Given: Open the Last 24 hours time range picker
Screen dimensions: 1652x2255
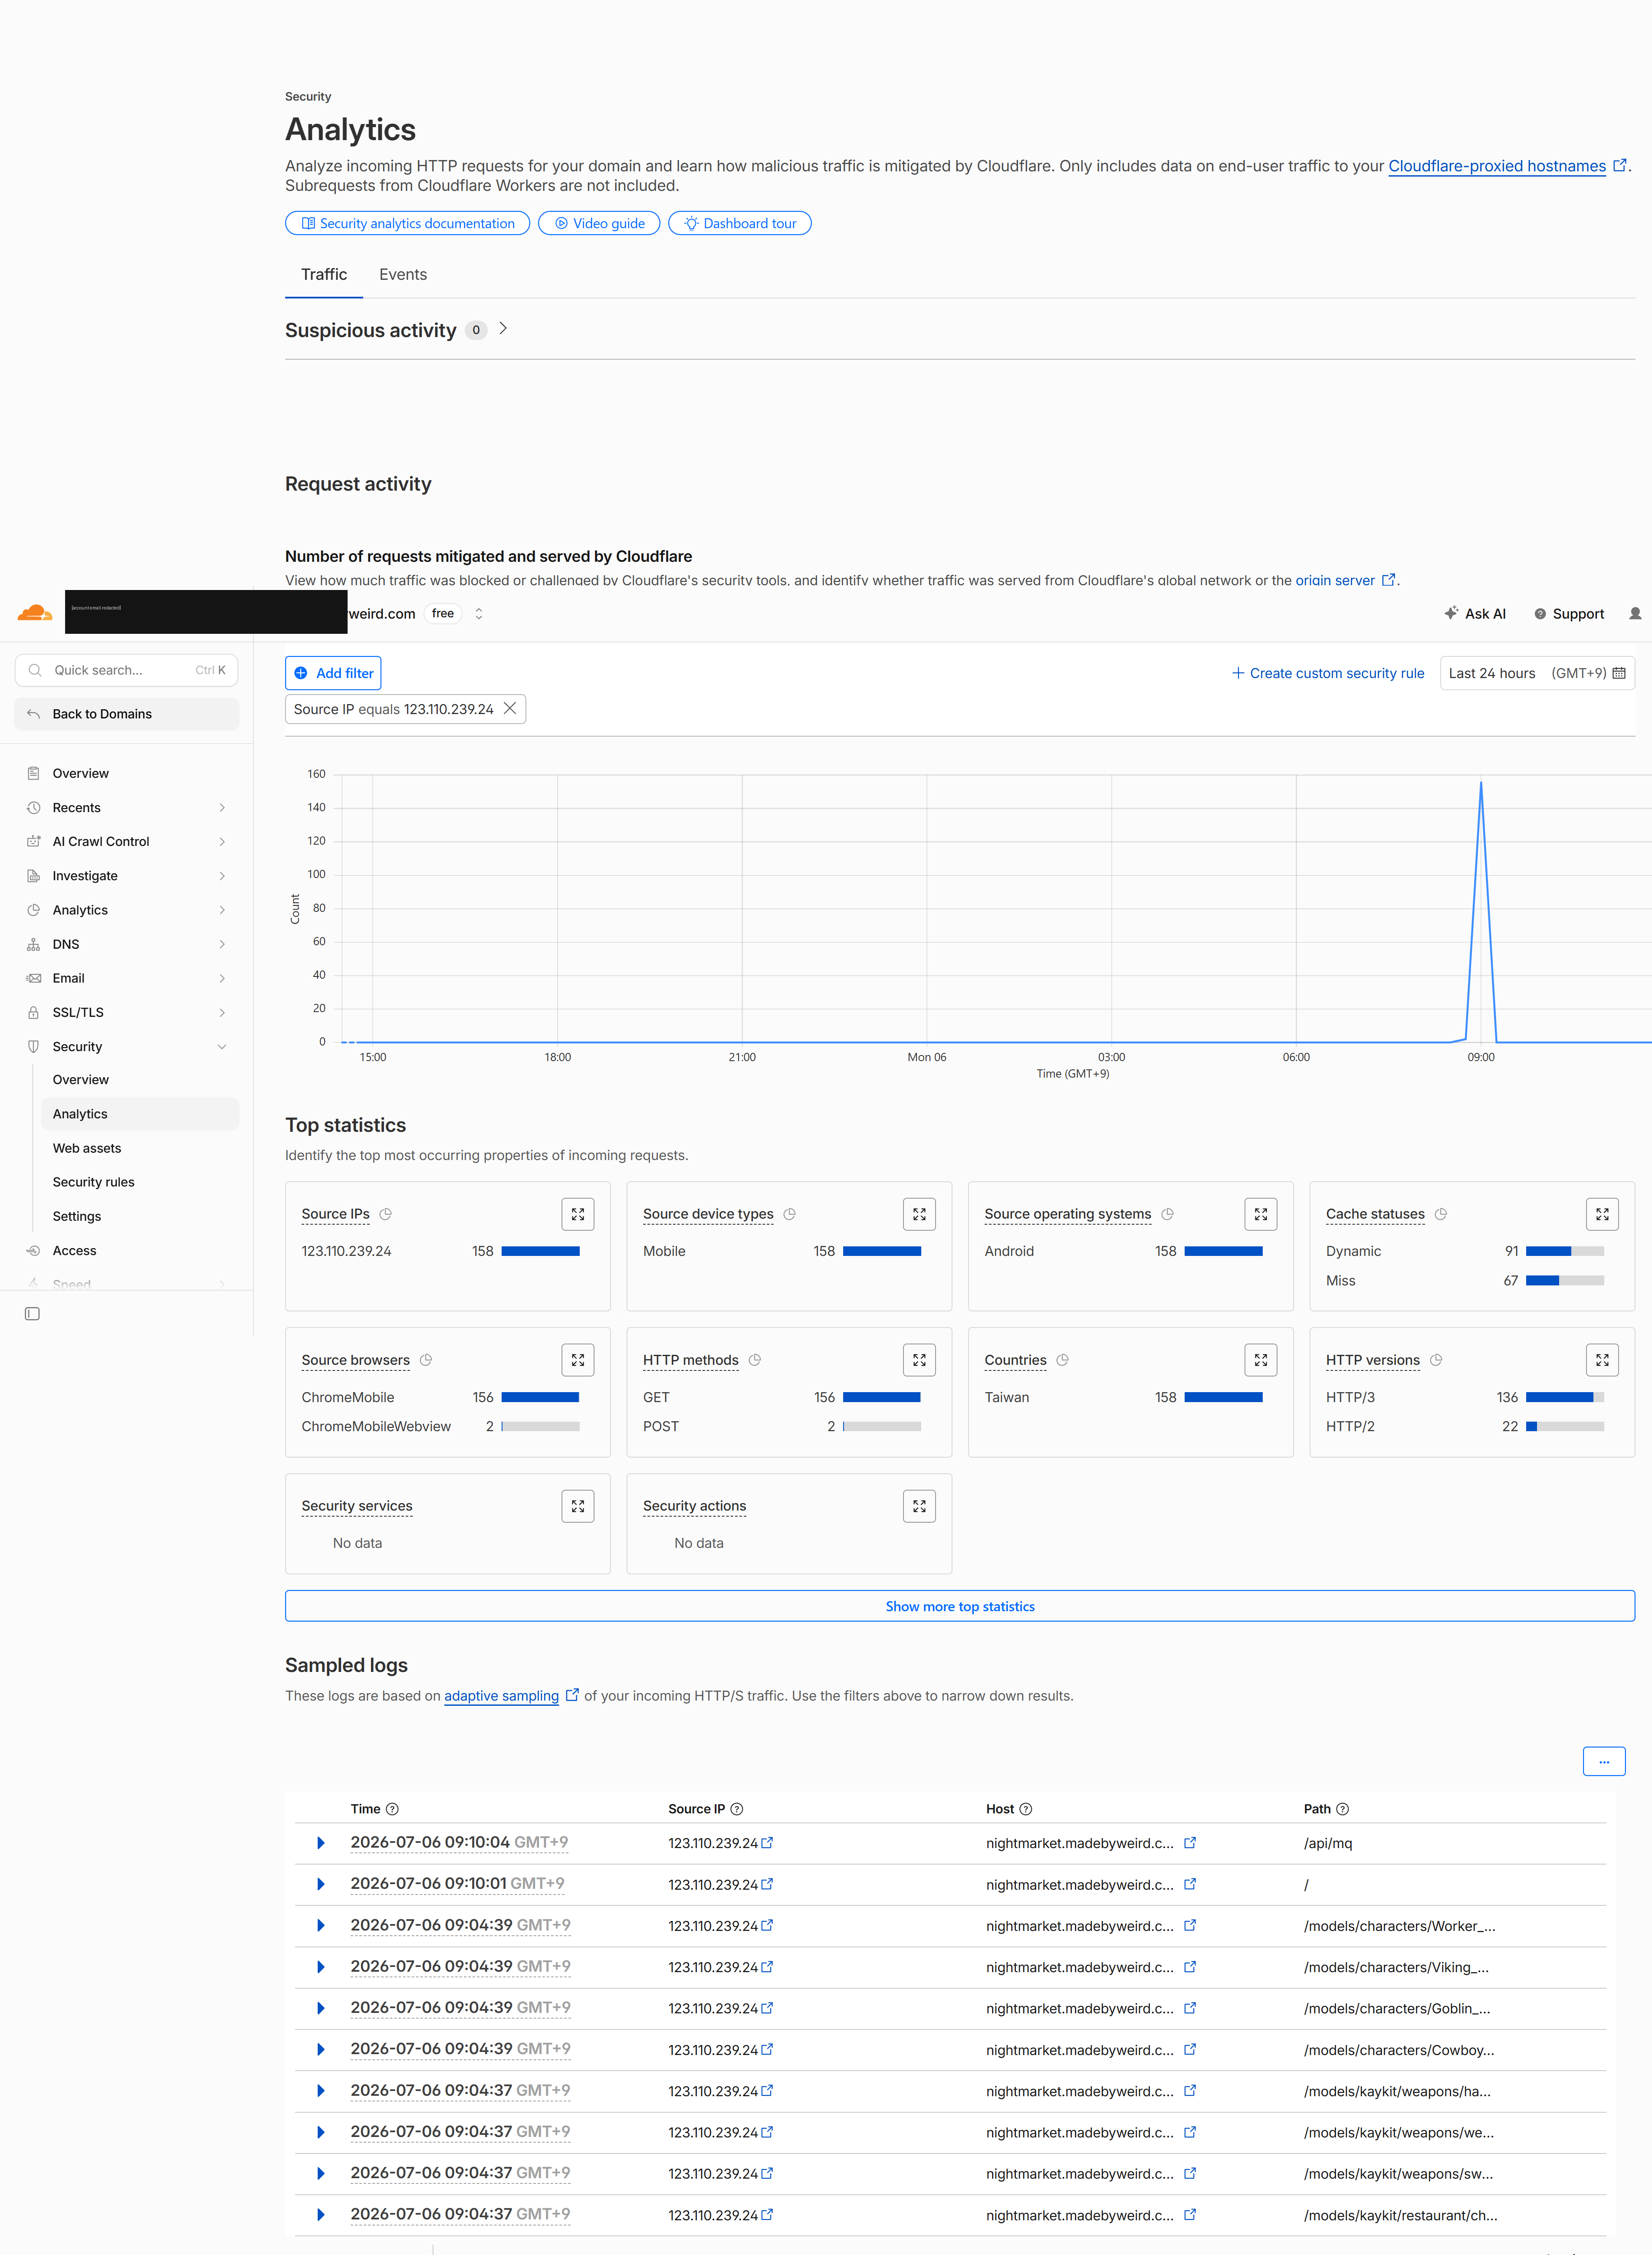Looking at the screenshot, I should 1537,673.
